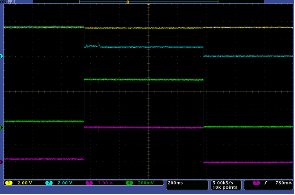Click the cyan channel 2 2.00 V readout
Viewport: 295px width, 195px height.
coord(65,183)
